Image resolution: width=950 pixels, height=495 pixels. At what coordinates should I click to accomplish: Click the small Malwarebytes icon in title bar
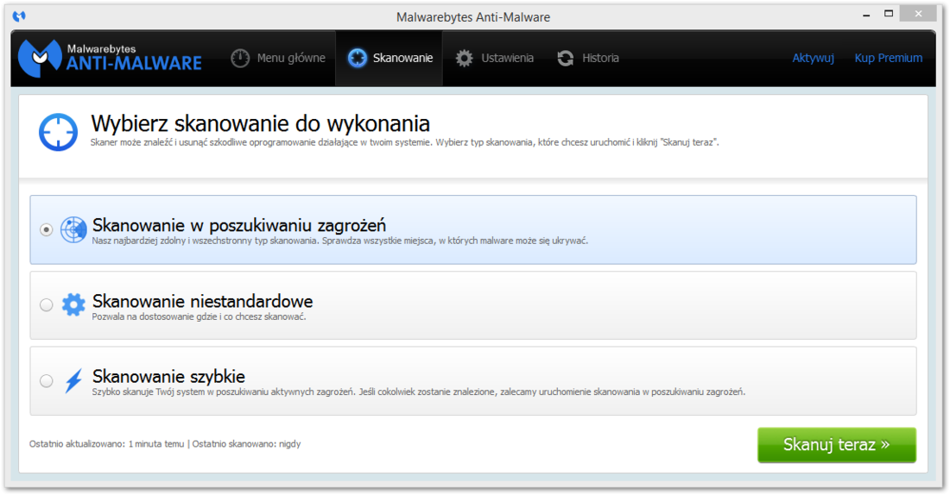tap(19, 16)
